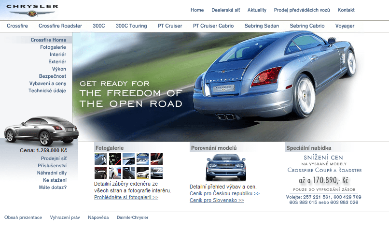Screen dimensions: 389x232
Task: Open the Prodejní síť link
Action: (54, 159)
